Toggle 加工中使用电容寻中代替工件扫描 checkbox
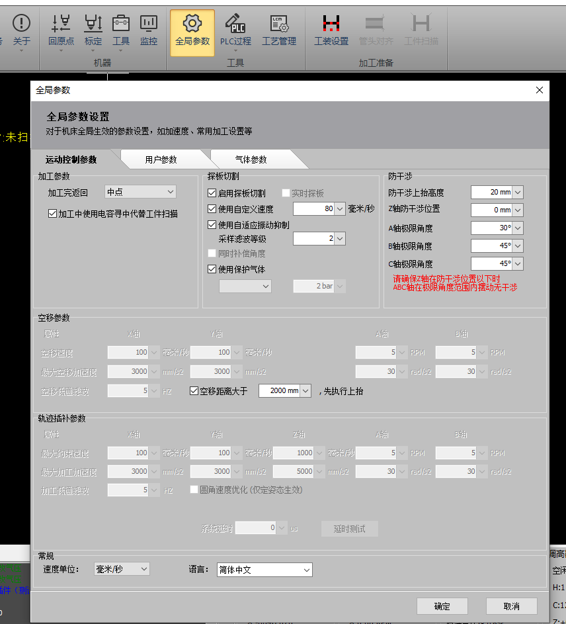The width and height of the screenshot is (566, 624). [52, 214]
